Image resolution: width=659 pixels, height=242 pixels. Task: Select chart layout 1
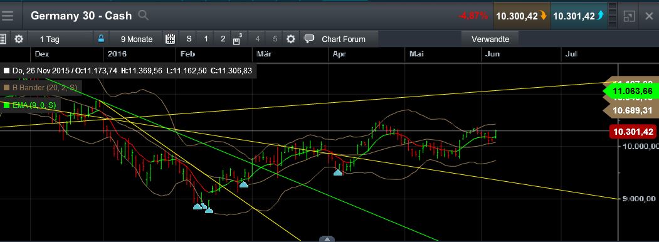click(x=206, y=39)
